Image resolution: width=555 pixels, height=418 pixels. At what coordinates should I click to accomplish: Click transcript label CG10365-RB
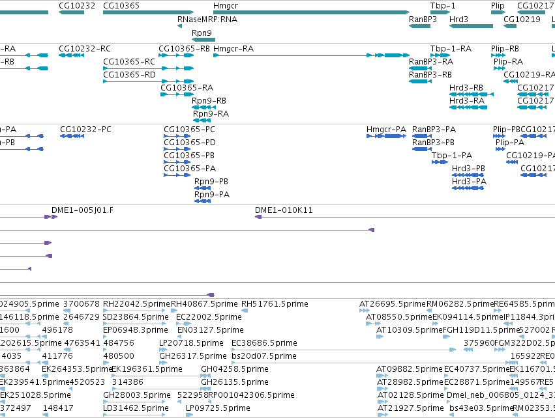[184, 48]
